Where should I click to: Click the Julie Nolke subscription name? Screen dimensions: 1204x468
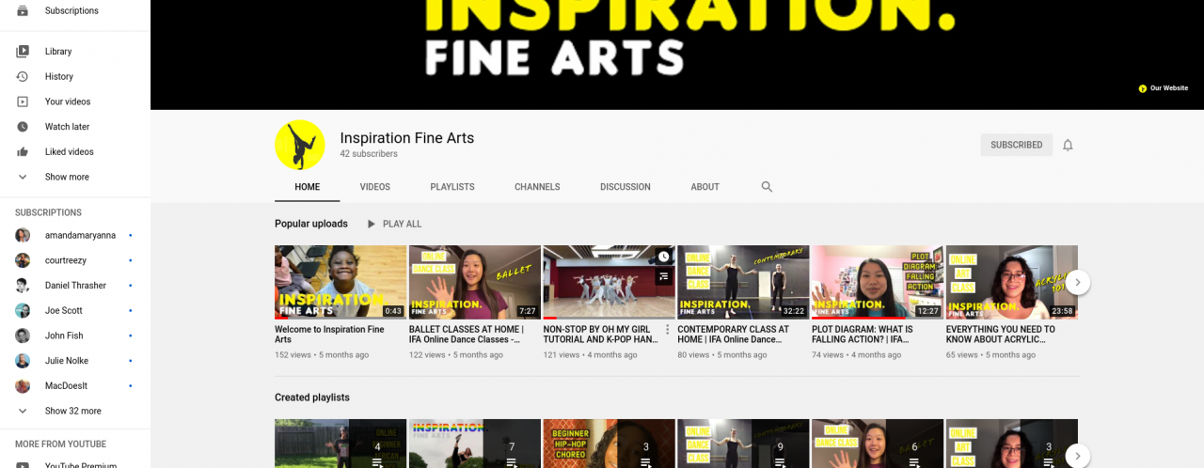pyautogui.click(x=68, y=361)
